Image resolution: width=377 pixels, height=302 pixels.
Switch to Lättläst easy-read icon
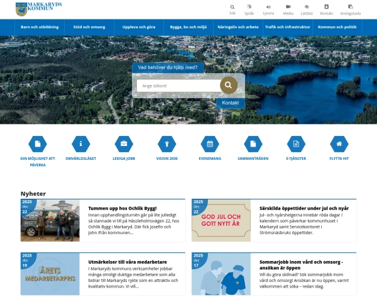click(x=307, y=7)
